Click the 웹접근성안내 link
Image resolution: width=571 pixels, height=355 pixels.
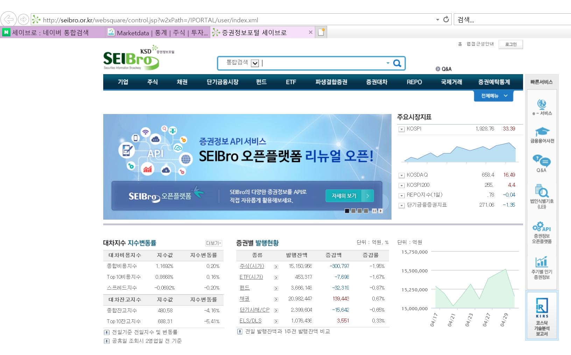(x=480, y=44)
